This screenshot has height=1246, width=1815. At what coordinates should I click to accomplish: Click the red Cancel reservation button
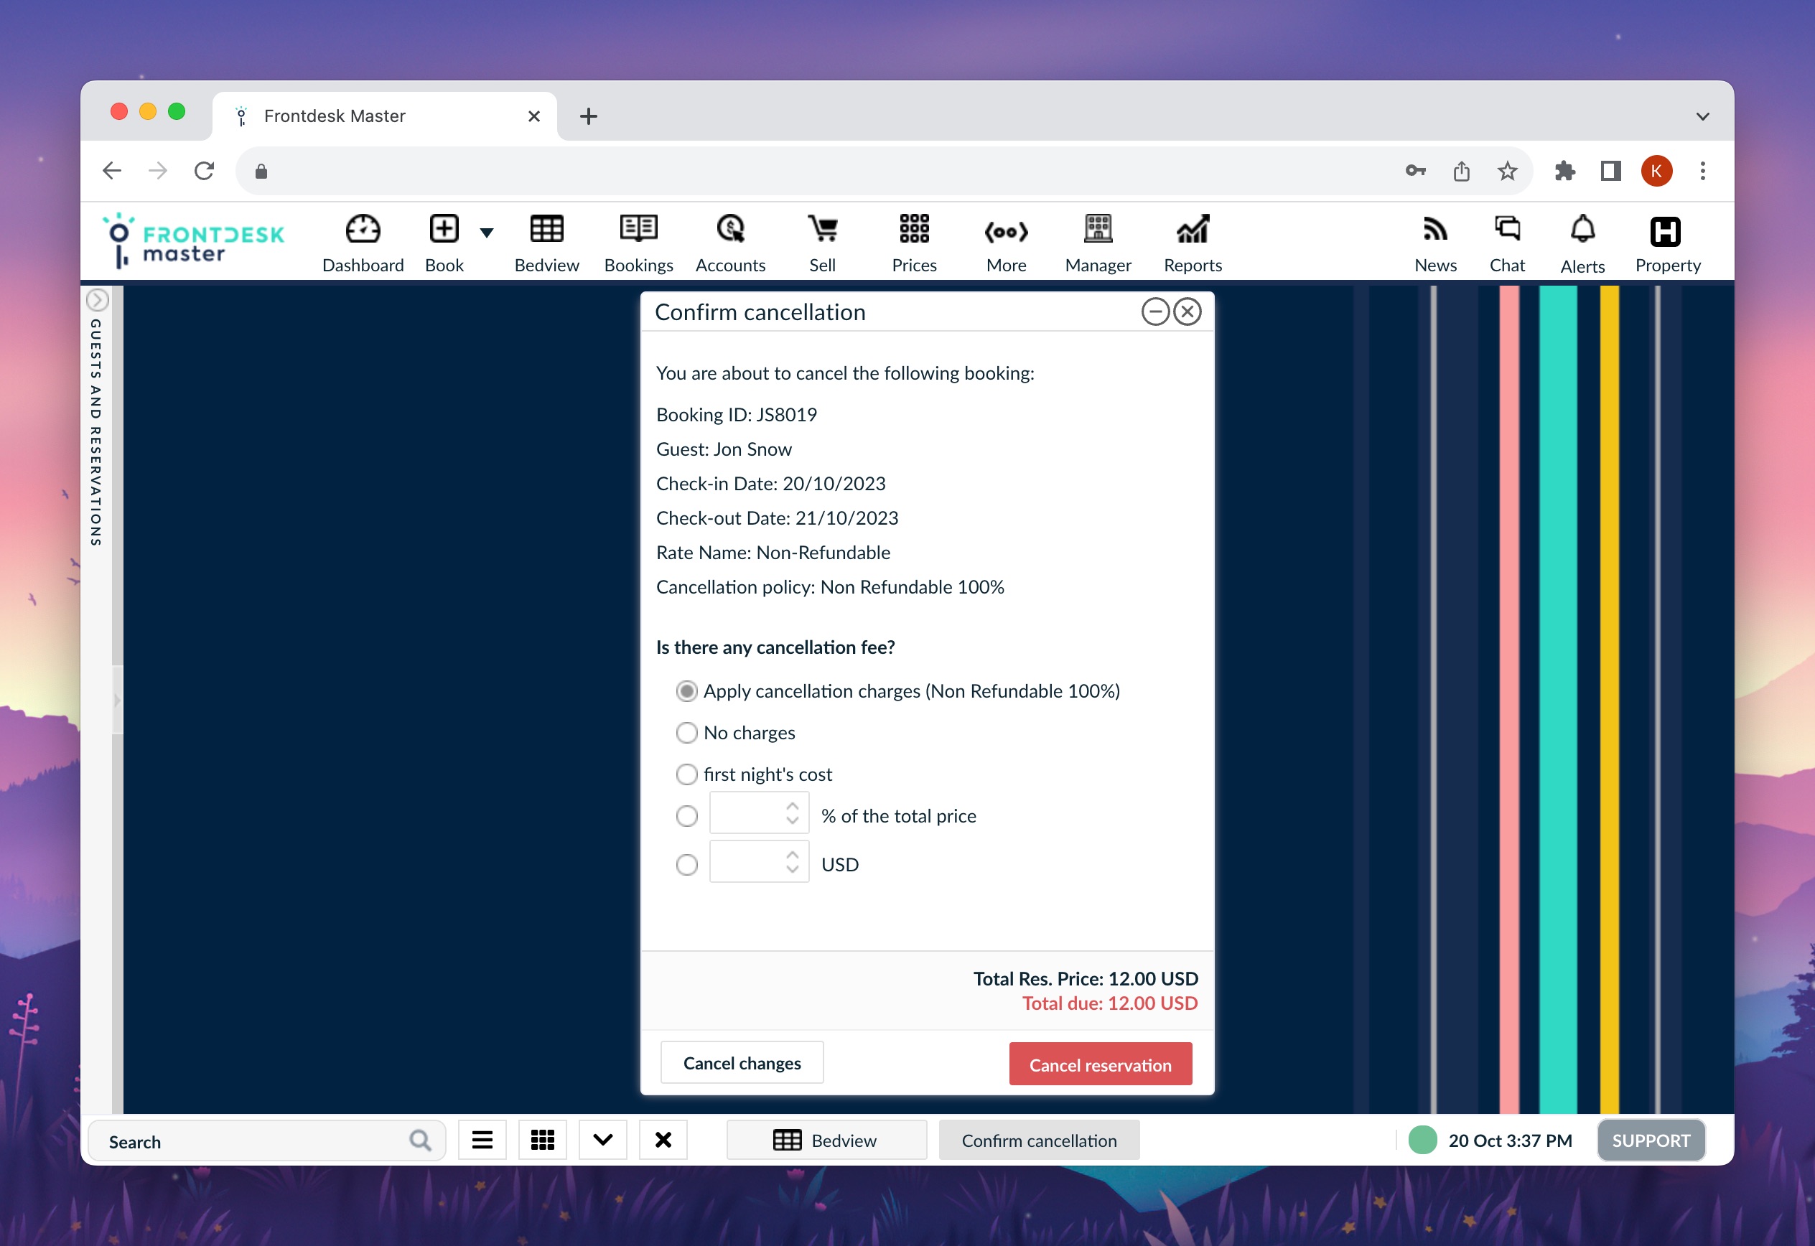click(x=1101, y=1064)
